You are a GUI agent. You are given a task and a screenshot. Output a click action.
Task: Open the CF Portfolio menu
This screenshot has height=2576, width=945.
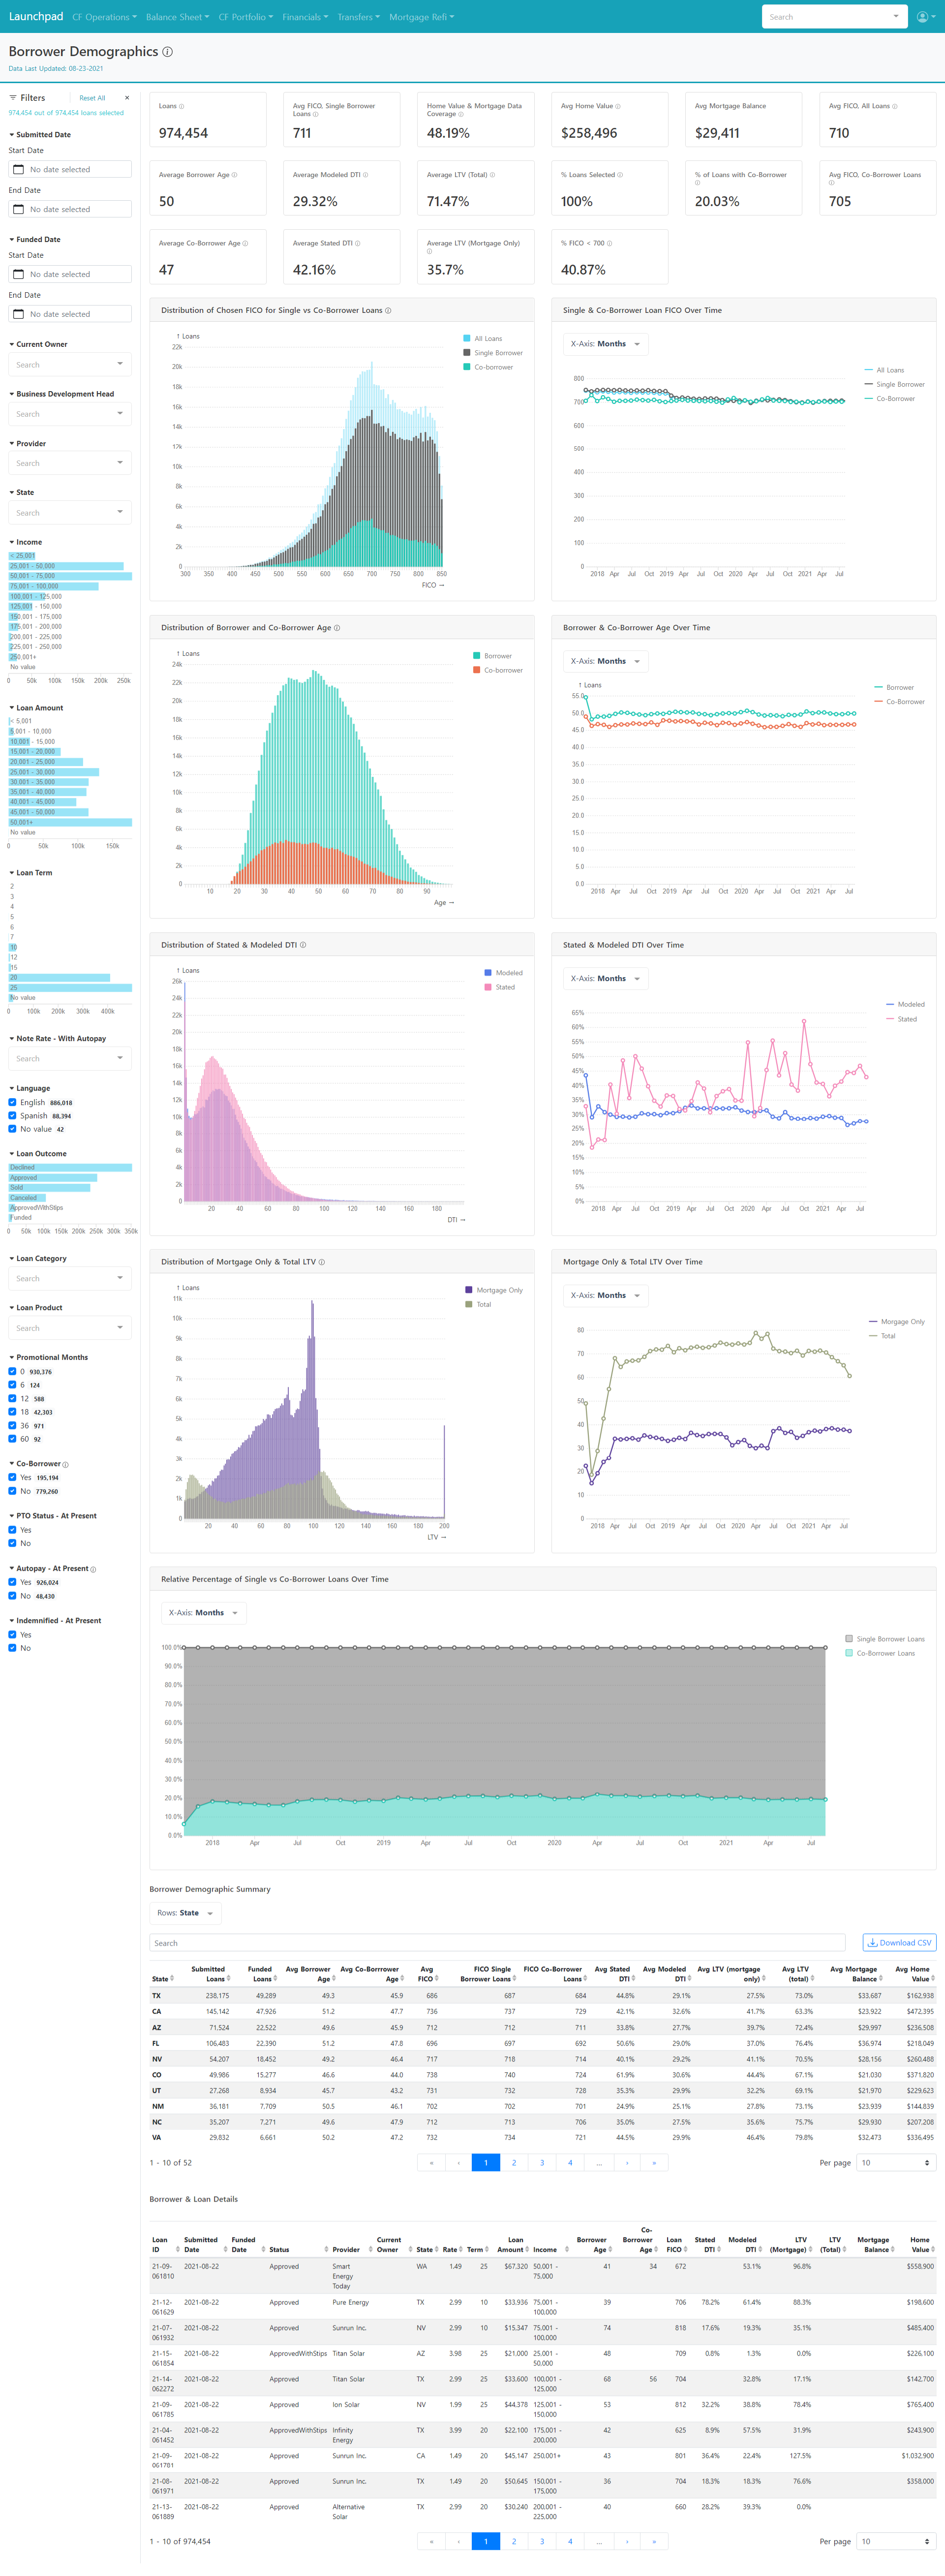245,17
